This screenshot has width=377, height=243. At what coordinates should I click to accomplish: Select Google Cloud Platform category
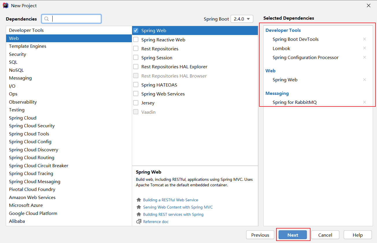click(x=69, y=213)
